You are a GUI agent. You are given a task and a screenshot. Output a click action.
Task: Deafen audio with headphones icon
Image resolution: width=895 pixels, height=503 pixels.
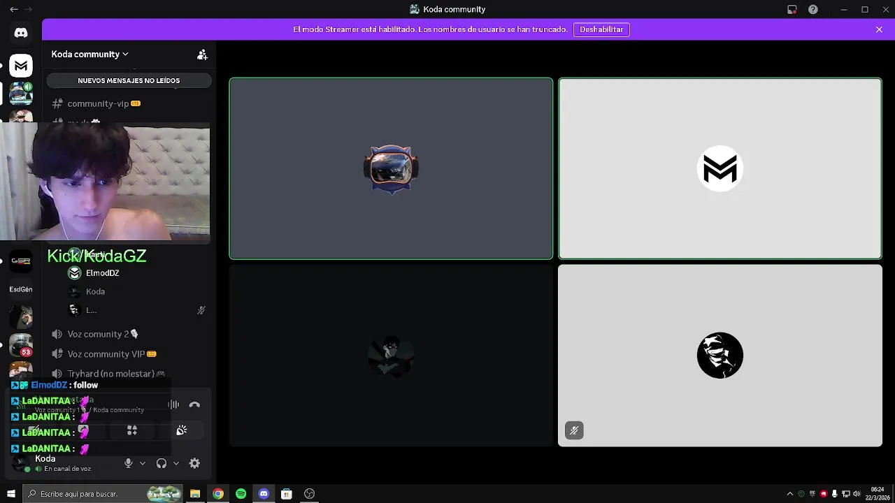point(162,463)
